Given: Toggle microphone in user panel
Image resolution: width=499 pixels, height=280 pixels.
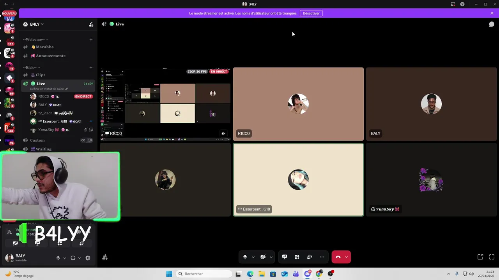Looking at the screenshot, I should [x=58, y=258].
